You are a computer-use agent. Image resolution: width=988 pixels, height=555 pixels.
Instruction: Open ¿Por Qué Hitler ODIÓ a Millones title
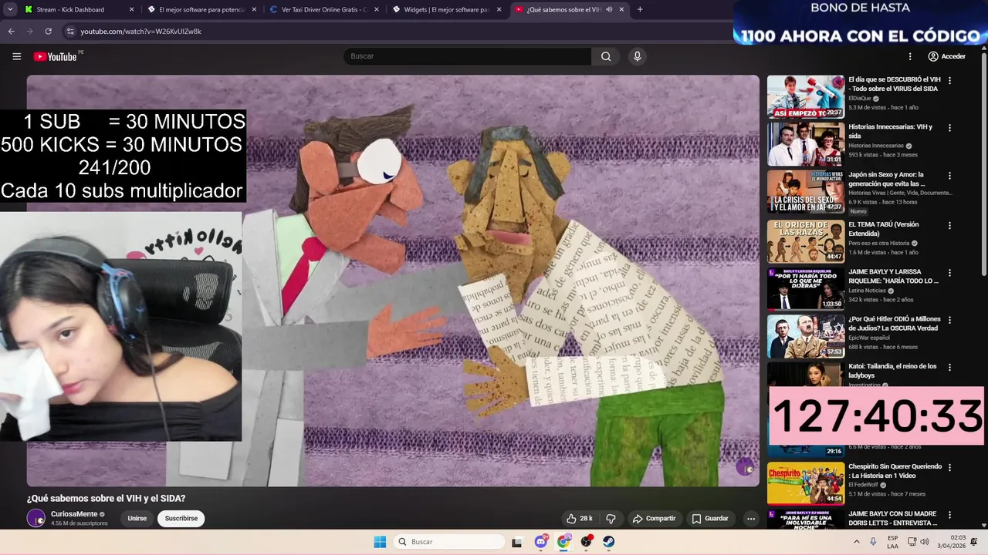click(893, 323)
